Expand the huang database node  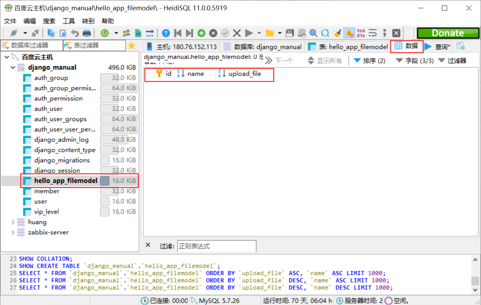pyautogui.click(x=13, y=222)
